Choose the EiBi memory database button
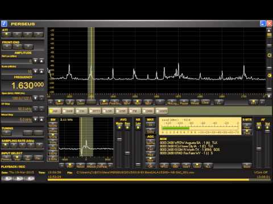The width and height of the screenshot is (273, 204). 175,166
